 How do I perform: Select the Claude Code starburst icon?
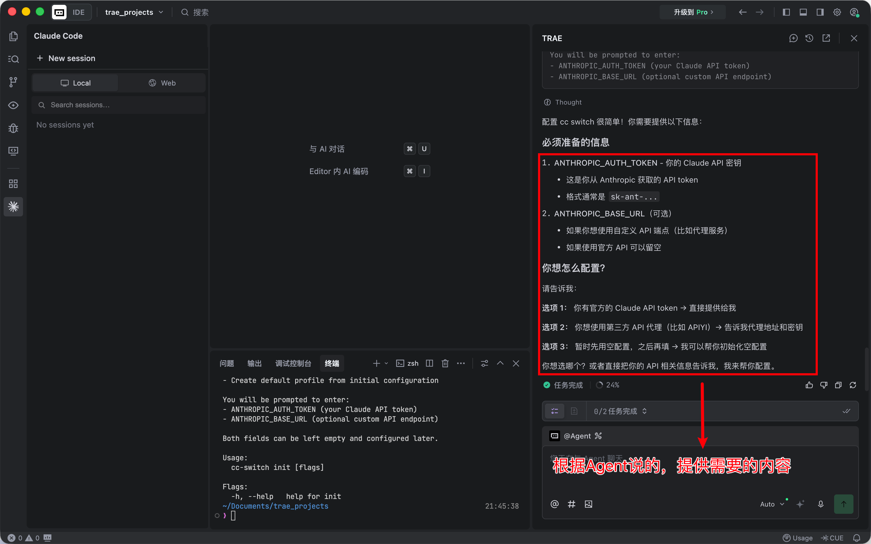[x=13, y=206]
